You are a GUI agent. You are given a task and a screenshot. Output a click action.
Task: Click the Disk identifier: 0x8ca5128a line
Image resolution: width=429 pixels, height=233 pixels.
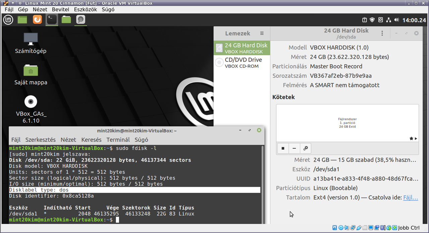pyautogui.click(x=51, y=196)
